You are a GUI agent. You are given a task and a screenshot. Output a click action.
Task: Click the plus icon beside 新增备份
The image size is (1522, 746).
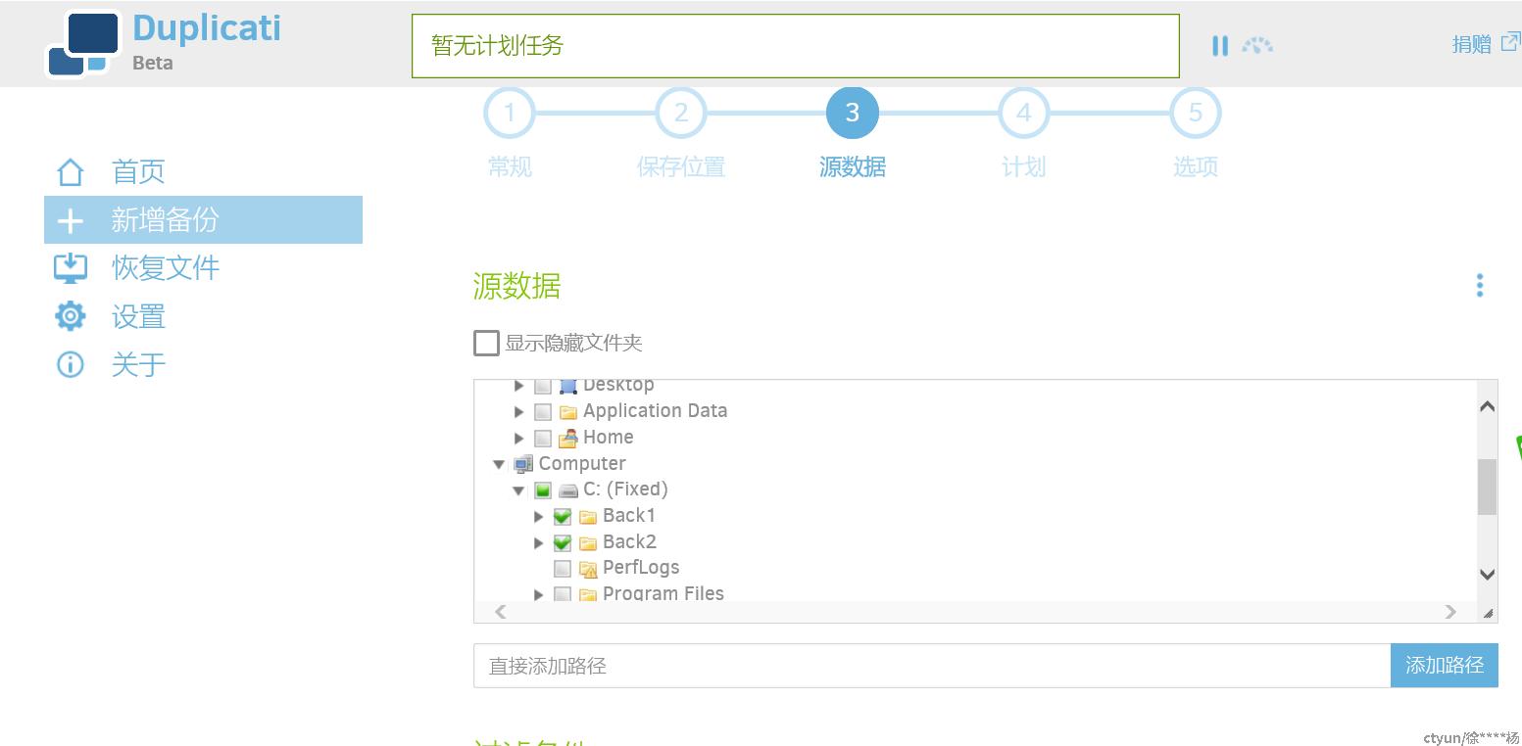71,221
